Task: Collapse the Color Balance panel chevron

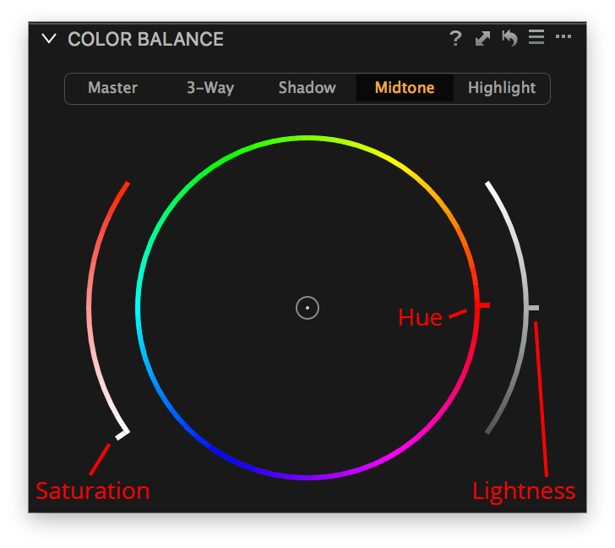Action: tap(49, 38)
